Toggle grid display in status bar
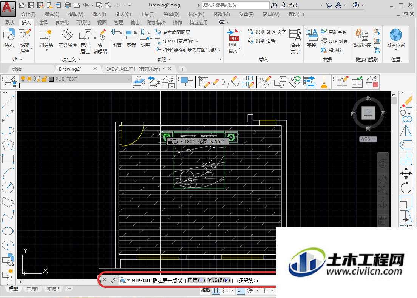 pos(216,290)
